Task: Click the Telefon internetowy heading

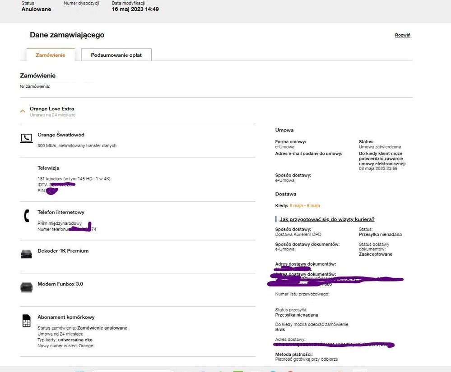Action: click(x=60, y=212)
